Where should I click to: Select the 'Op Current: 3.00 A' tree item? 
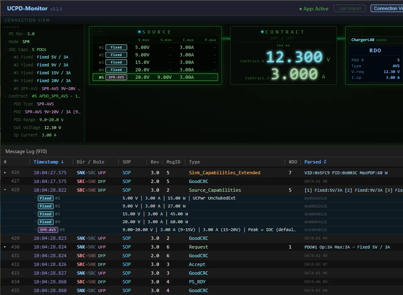pyautogui.click(x=35, y=135)
